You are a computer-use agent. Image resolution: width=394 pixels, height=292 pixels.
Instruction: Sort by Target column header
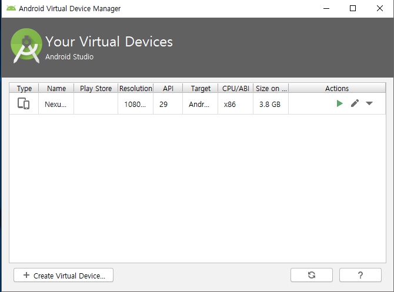pyautogui.click(x=201, y=88)
